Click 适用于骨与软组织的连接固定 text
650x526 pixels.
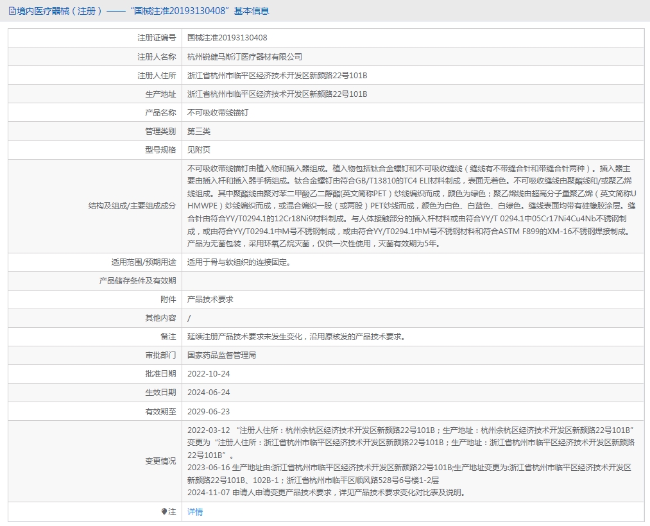[x=238, y=262]
